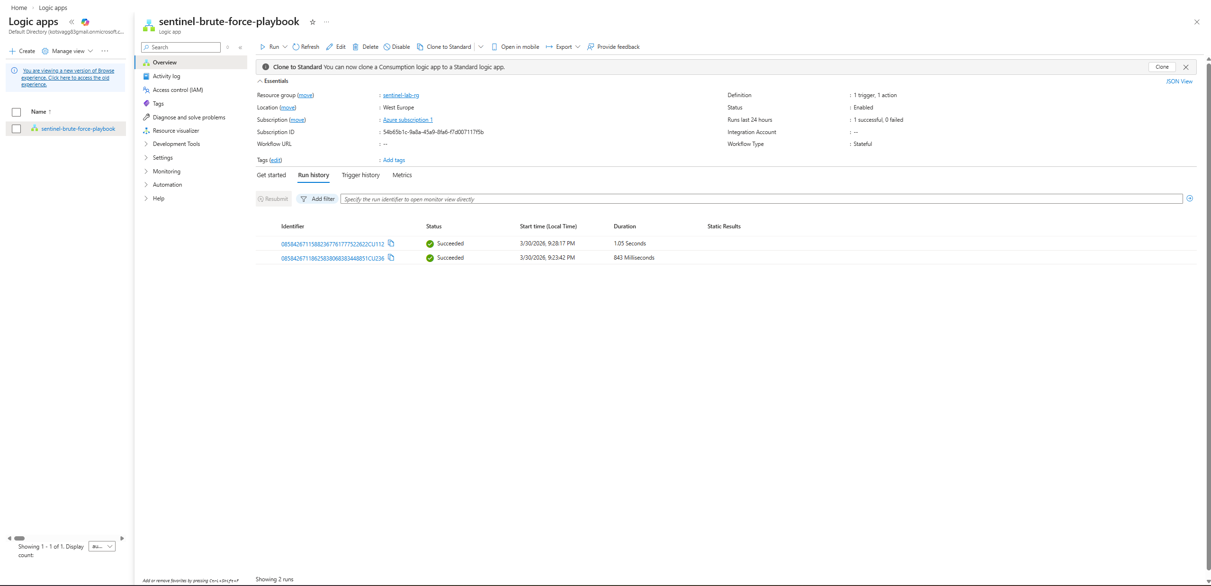1211x586 pixels.
Task: Expand the Export dropdown
Action: 578,47
